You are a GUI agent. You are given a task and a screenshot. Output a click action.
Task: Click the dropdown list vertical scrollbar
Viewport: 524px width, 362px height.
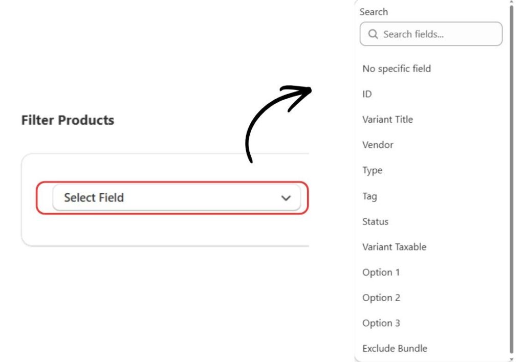pyautogui.click(x=511, y=179)
